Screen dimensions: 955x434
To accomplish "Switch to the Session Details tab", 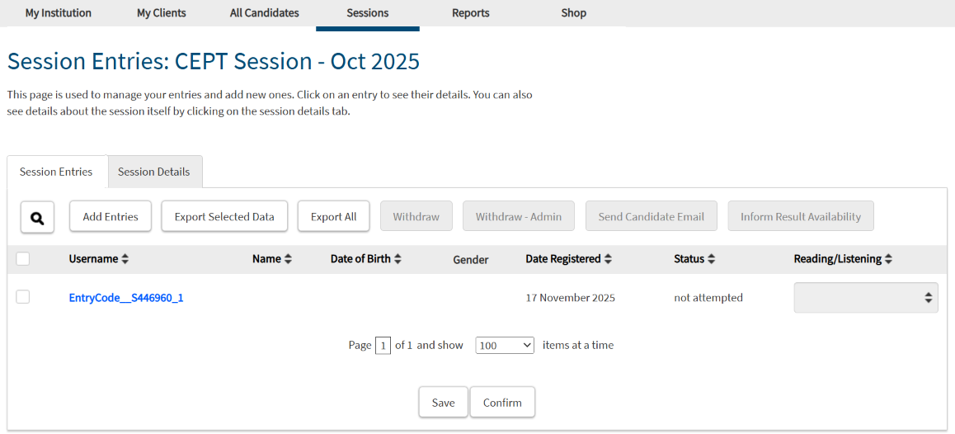I will (x=154, y=172).
